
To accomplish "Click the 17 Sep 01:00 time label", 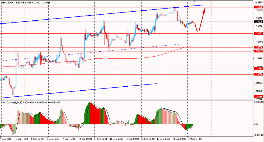I will pyautogui.click(x=195, y=139).
